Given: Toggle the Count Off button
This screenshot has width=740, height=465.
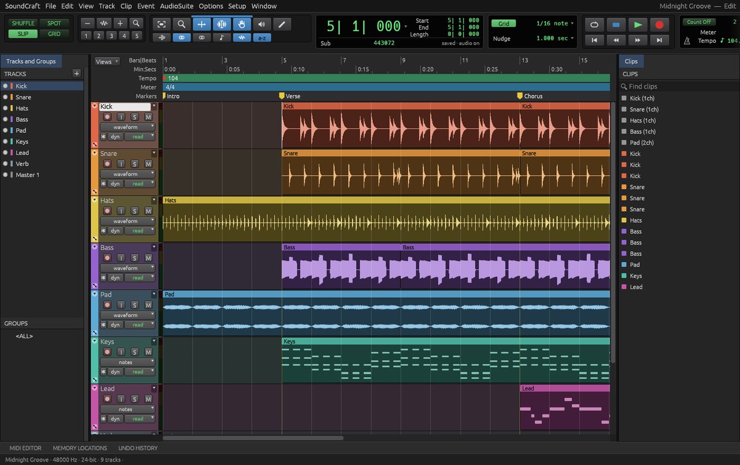Looking at the screenshot, I should [x=699, y=22].
